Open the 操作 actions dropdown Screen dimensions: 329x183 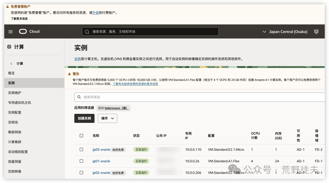107,119
